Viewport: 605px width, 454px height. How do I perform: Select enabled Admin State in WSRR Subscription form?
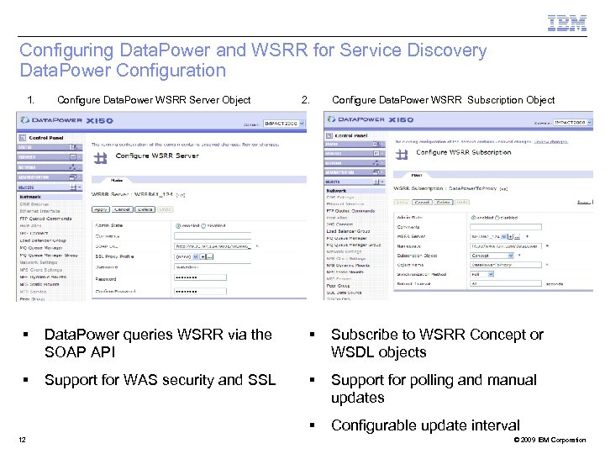coord(474,218)
